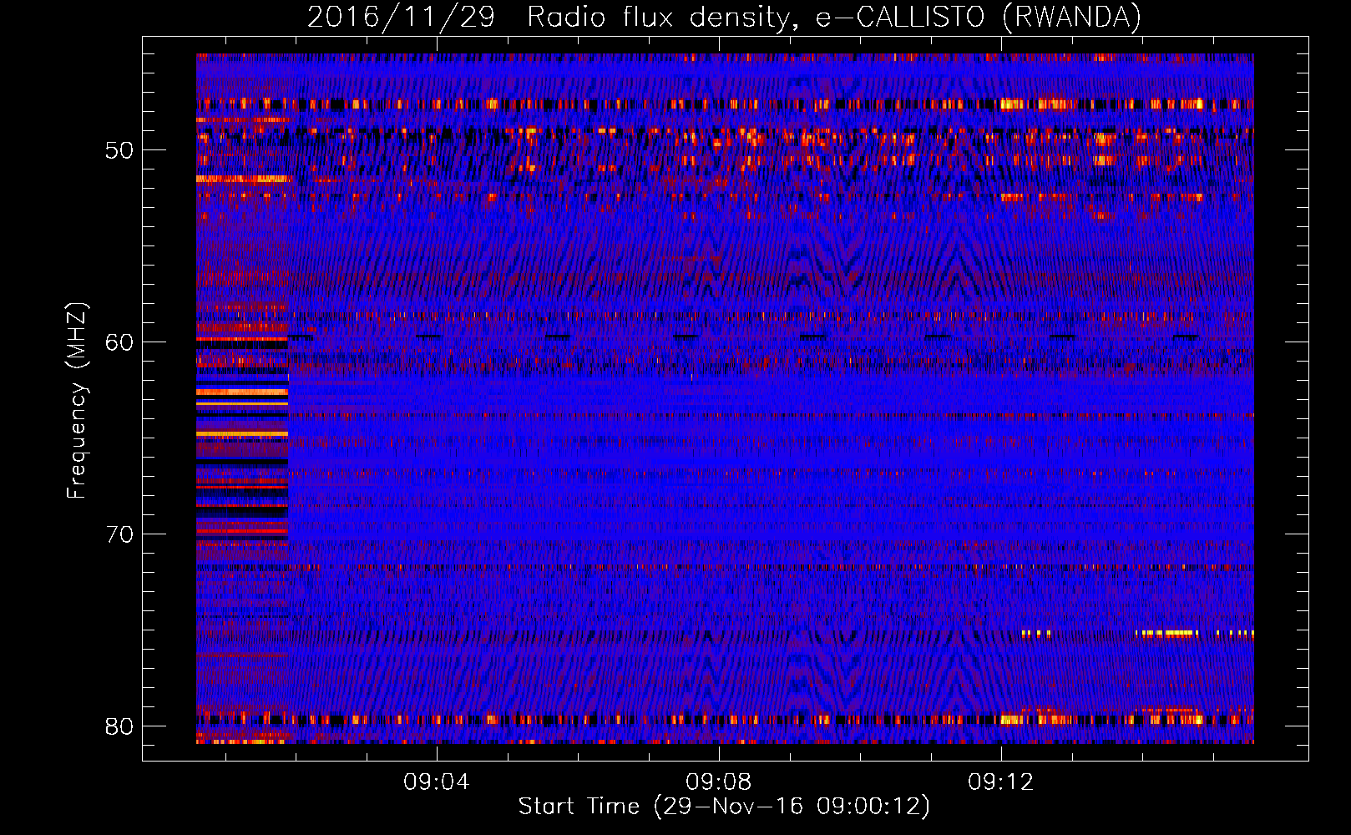Click the 09:04 time tick label
Screen dimensions: 1351x835
coord(437,782)
